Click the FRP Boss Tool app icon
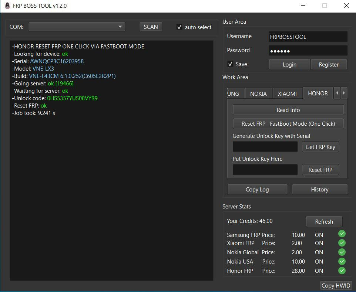The image size is (356, 292). pos(7,6)
